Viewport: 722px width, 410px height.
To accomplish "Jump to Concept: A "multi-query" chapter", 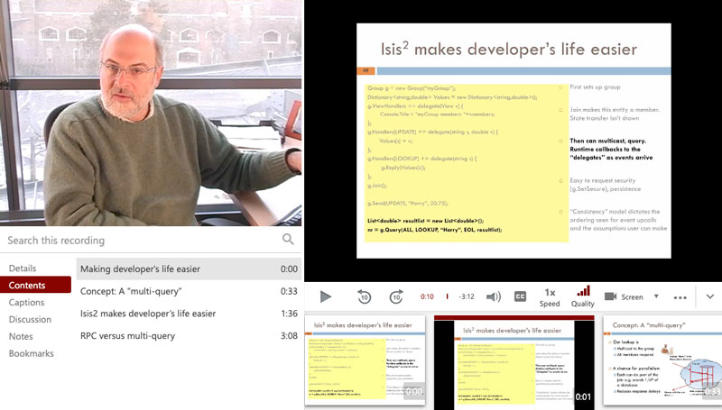I will coord(131,291).
